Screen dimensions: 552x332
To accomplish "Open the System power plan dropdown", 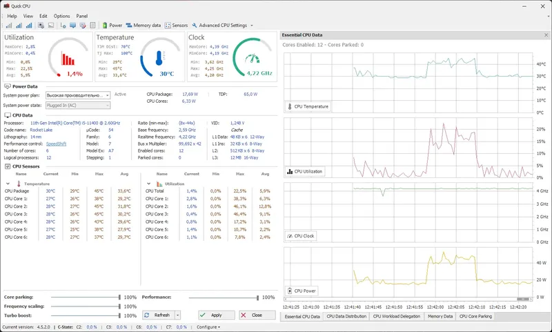I will click(x=78, y=95).
